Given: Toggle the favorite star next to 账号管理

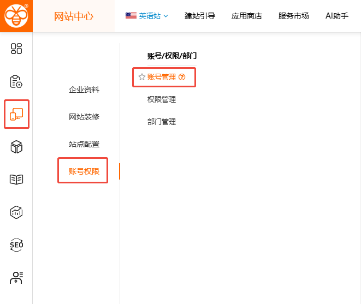Looking at the screenshot, I should [x=142, y=78].
